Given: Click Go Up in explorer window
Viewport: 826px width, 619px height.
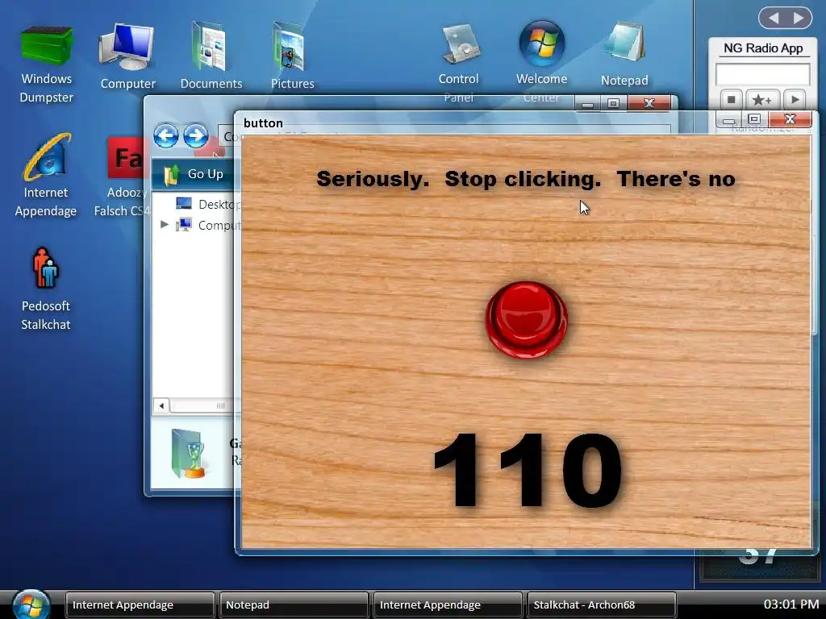Looking at the screenshot, I should coord(194,174).
